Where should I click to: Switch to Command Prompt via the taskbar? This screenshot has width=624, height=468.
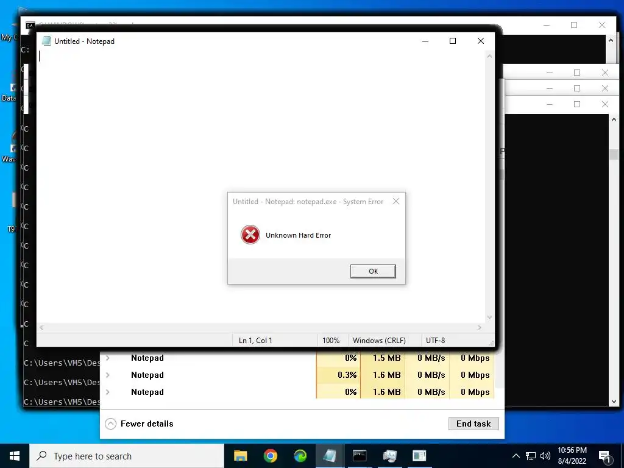point(360,456)
